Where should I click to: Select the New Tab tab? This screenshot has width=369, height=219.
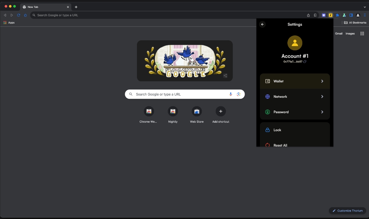pyautogui.click(x=46, y=7)
